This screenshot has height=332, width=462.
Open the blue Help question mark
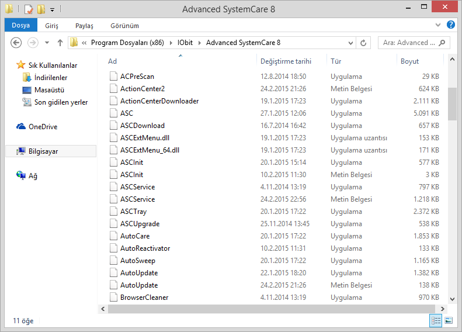450,25
